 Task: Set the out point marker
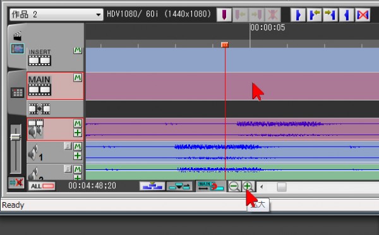(x=347, y=15)
